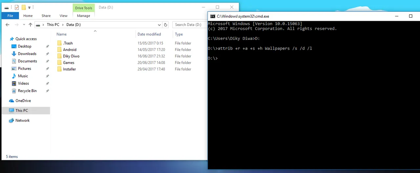
Task: Open the File menu tab
Action: (x=10, y=16)
